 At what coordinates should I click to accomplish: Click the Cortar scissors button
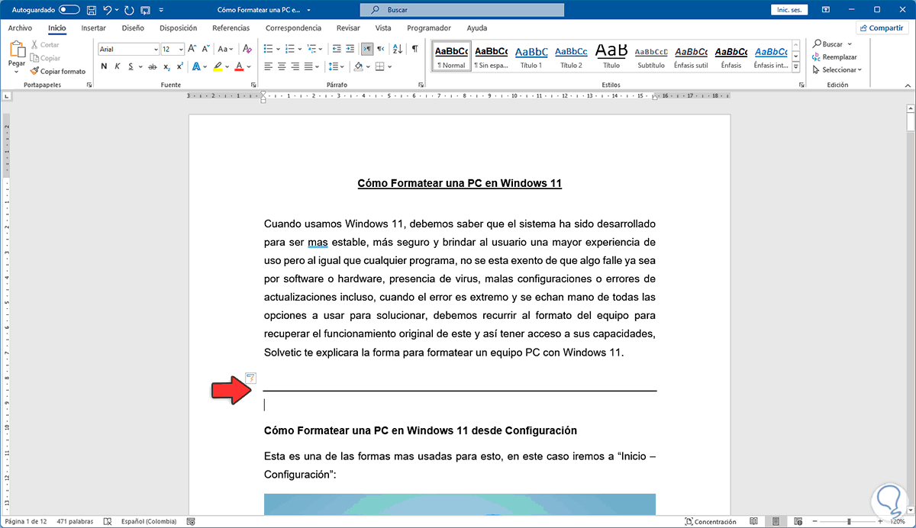[x=44, y=45]
